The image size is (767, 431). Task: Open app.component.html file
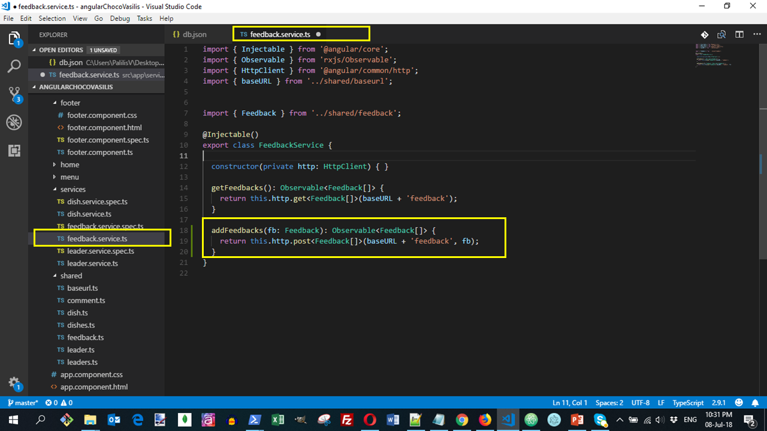[x=94, y=387]
